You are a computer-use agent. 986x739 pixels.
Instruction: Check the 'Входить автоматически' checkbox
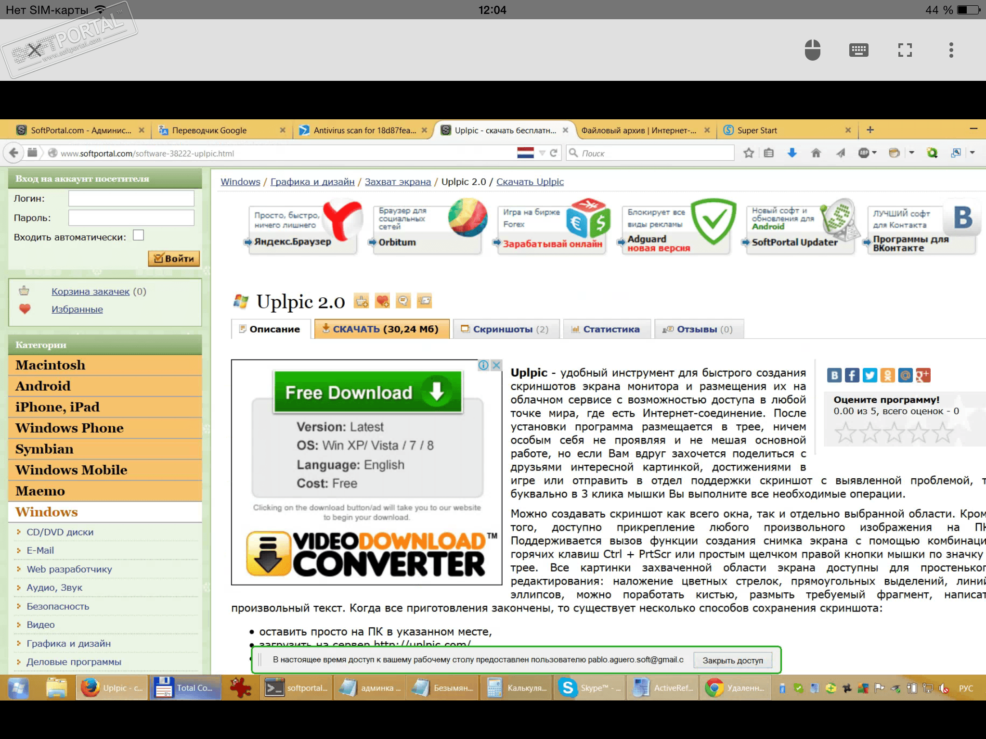pos(139,235)
